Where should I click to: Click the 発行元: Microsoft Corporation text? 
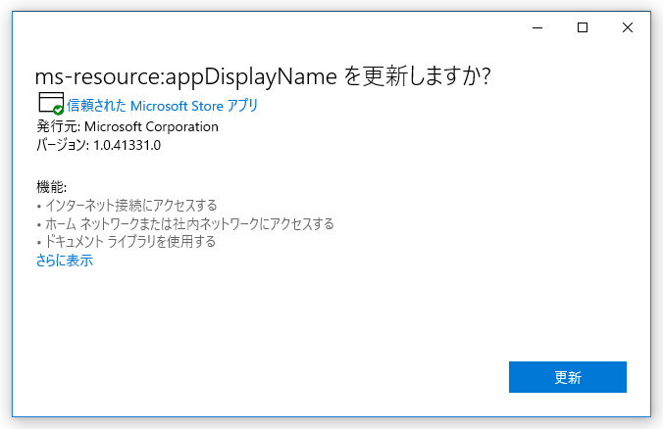127,126
